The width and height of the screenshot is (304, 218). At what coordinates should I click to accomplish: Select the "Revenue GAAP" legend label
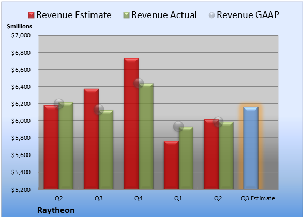pos(248,15)
